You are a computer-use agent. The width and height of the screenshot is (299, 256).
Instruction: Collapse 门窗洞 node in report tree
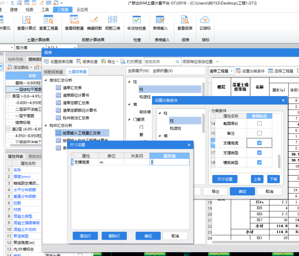(129, 119)
